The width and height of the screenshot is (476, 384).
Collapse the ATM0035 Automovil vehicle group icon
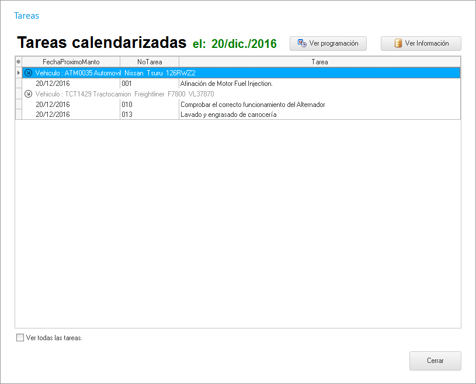click(x=28, y=73)
